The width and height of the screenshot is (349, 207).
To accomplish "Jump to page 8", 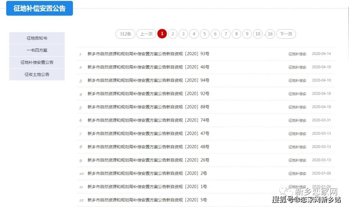I will pyautogui.click(x=236, y=34).
